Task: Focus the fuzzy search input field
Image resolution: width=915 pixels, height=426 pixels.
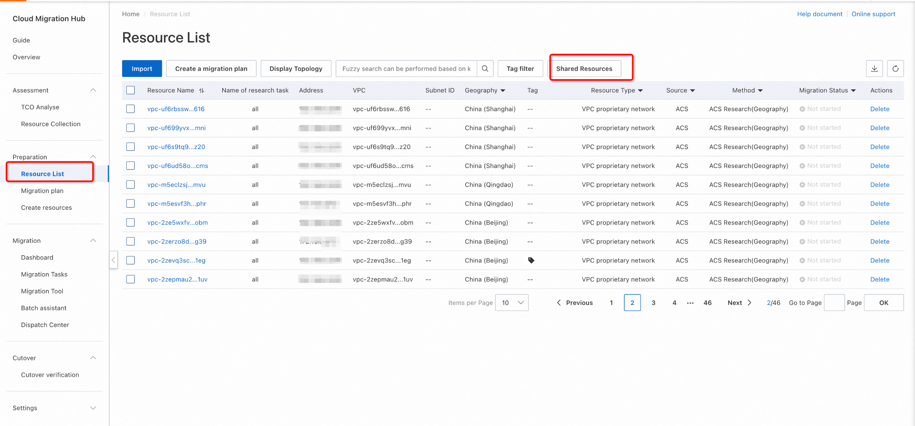Action: [x=406, y=68]
